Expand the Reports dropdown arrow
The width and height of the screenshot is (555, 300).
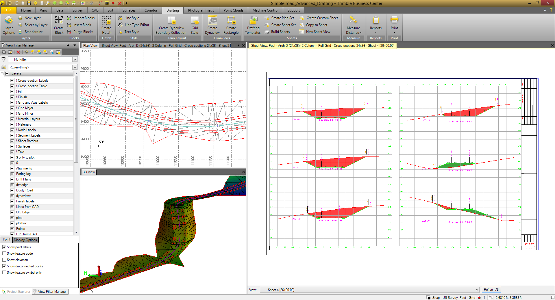[376, 33]
